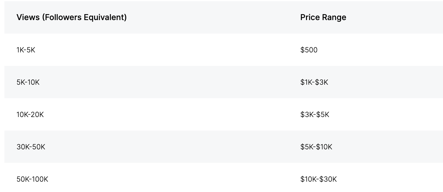Select the 50K-100K views cell
This screenshot has width=443, height=192.
point(32,179)
